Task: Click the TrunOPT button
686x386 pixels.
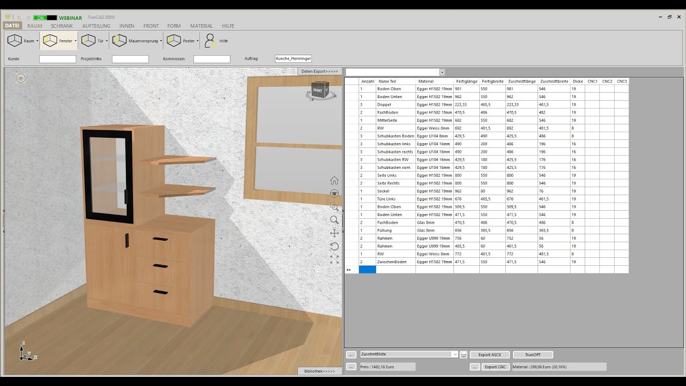Action: click(533, 354)
